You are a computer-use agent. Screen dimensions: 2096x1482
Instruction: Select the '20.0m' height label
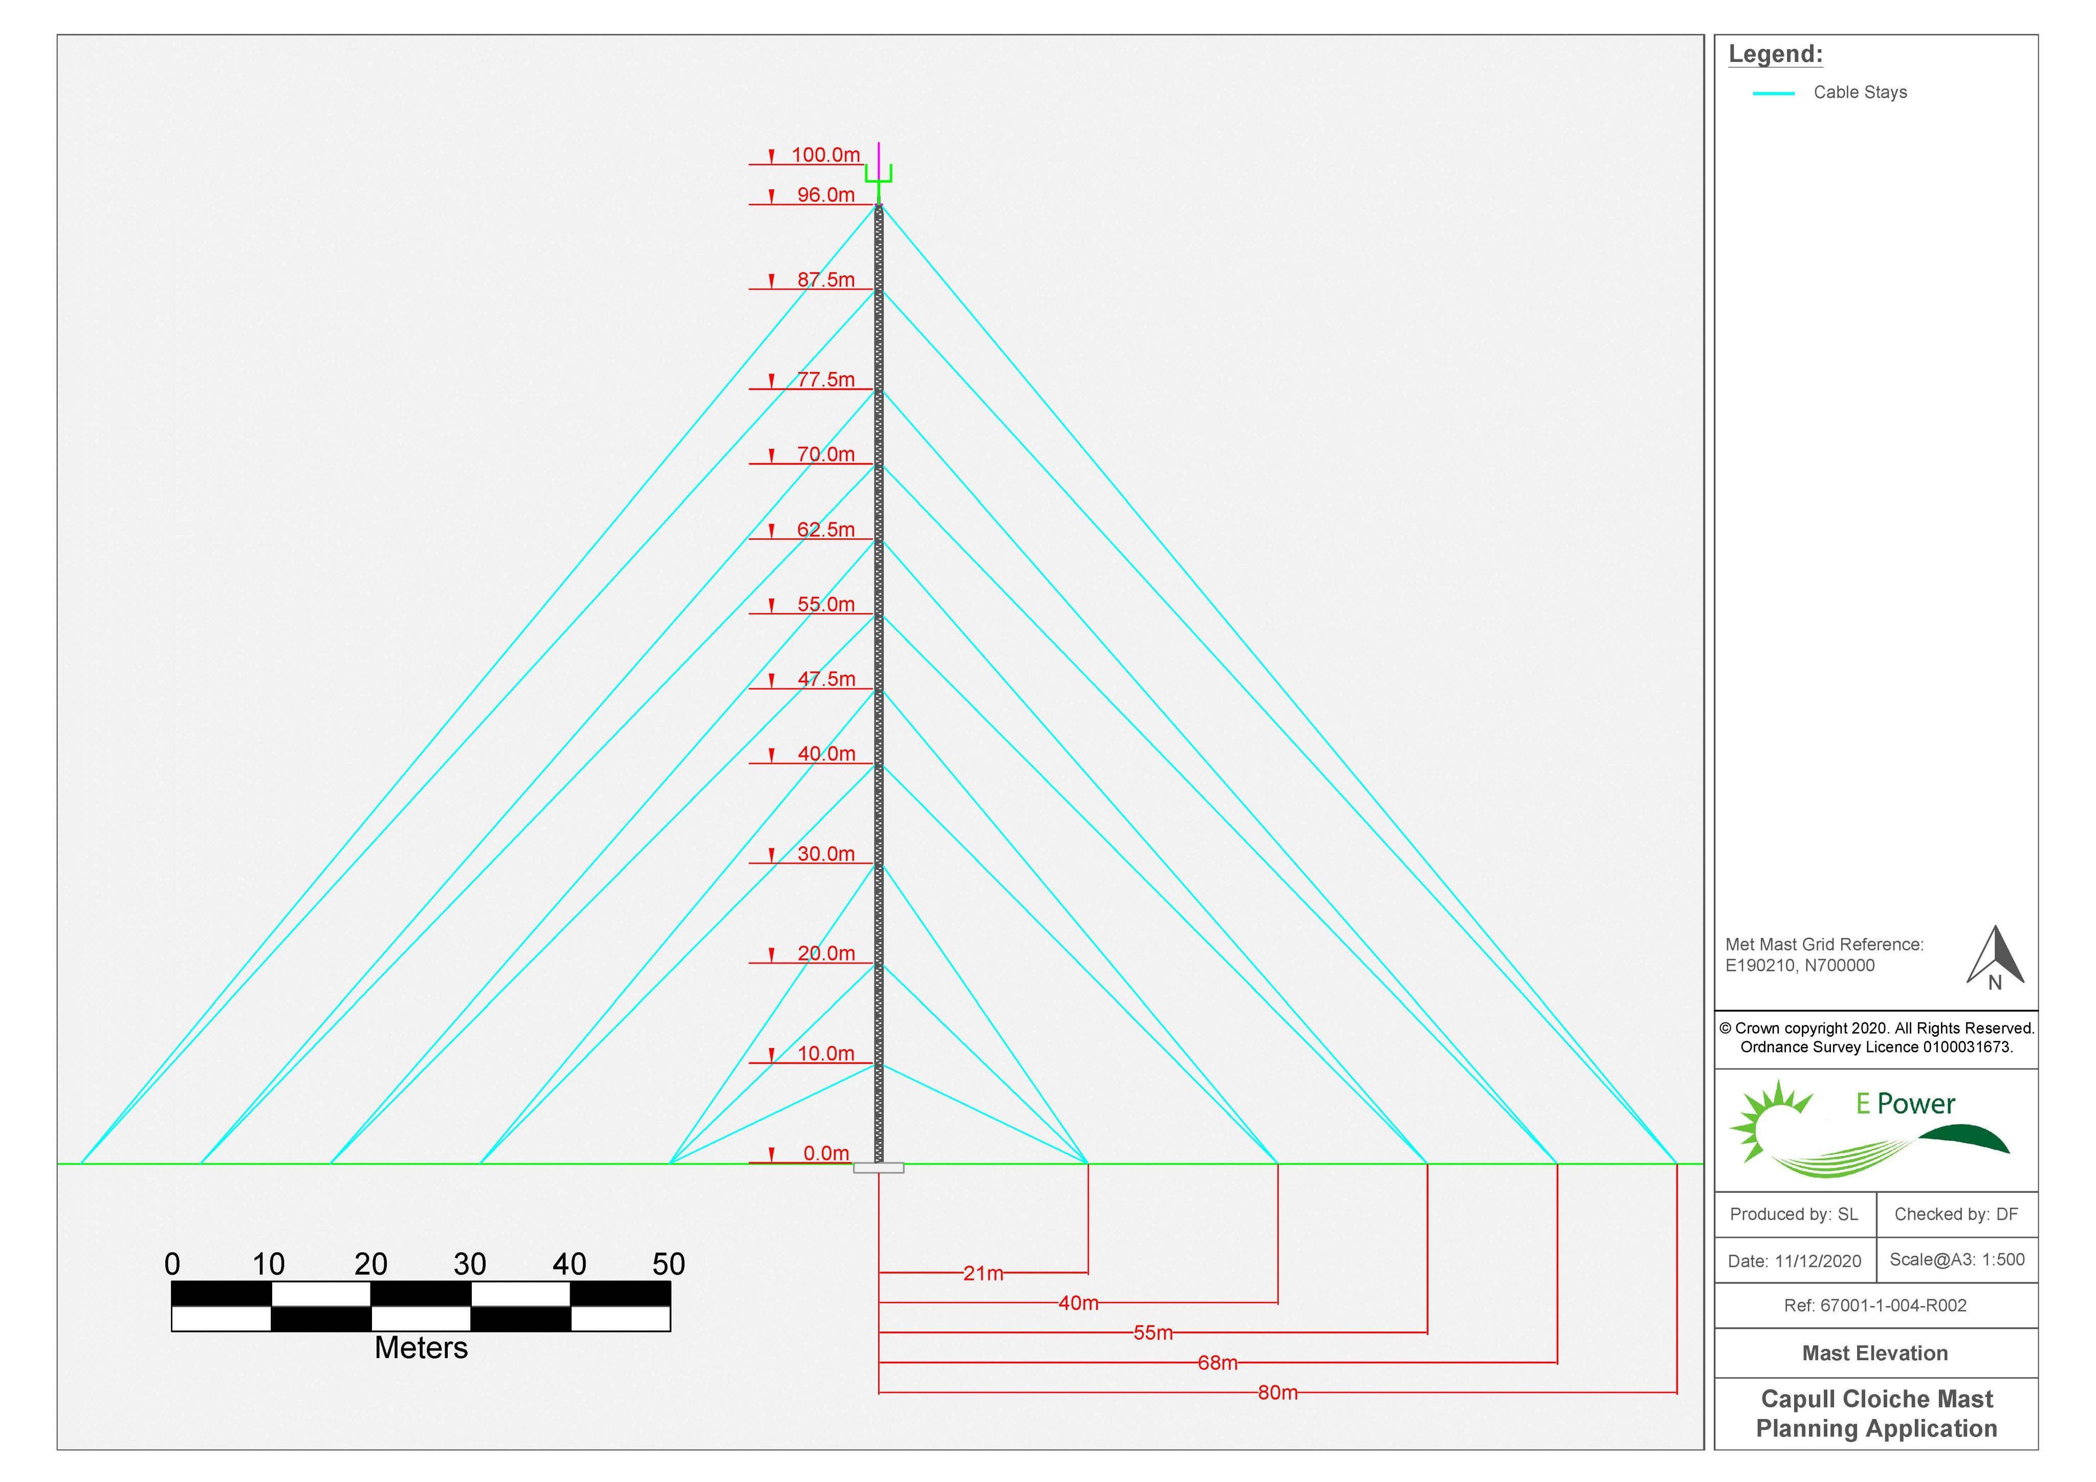coord(825,952)
